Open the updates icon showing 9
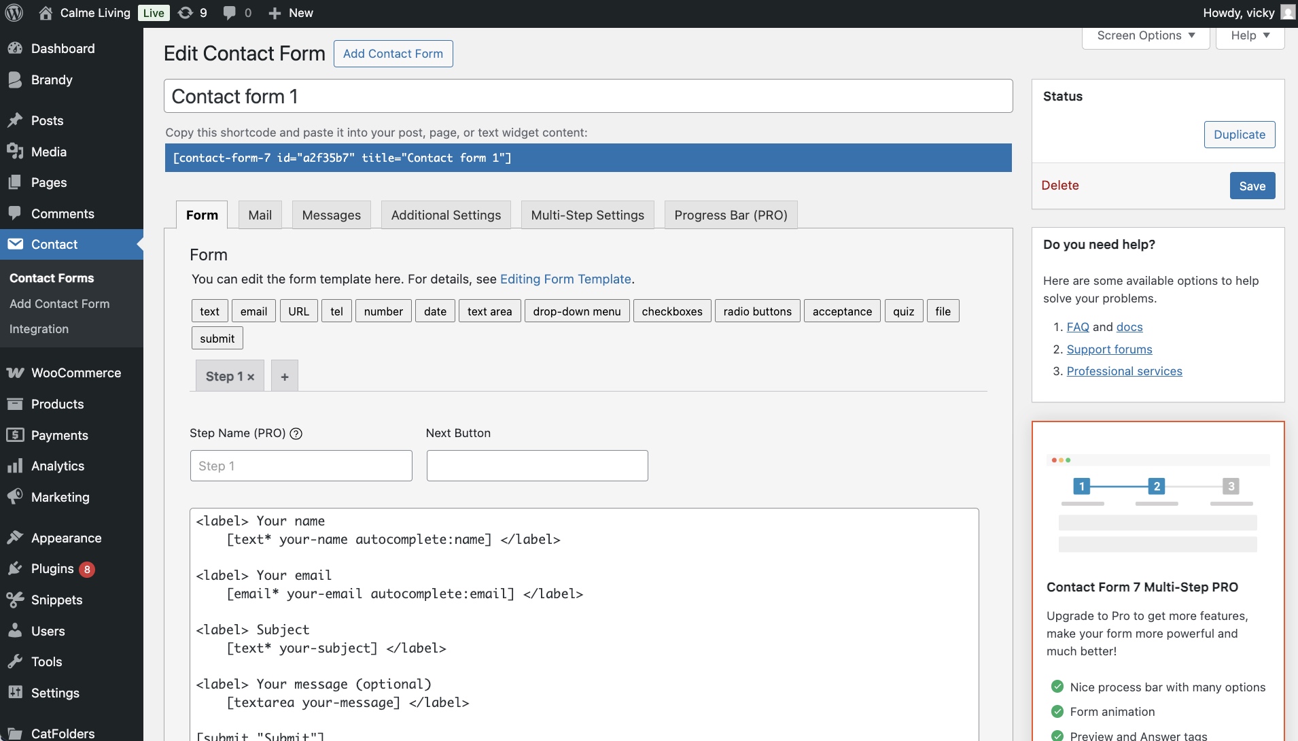The height and width of the screenshot is (741, 1298). (186, 13)
